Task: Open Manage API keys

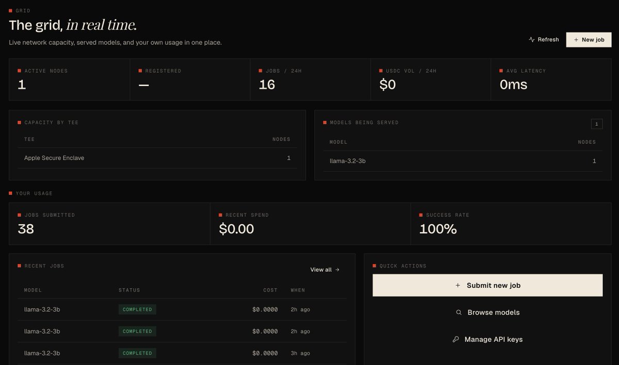Action: 487,340
